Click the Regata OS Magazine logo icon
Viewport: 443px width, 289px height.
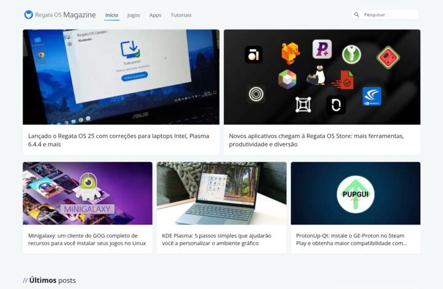(28, 15)
